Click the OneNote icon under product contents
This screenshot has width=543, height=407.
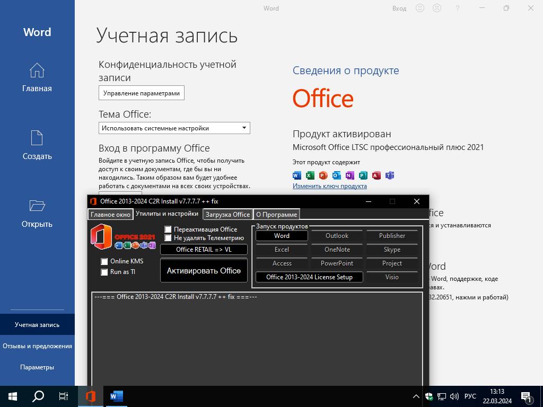pos(350,175)
